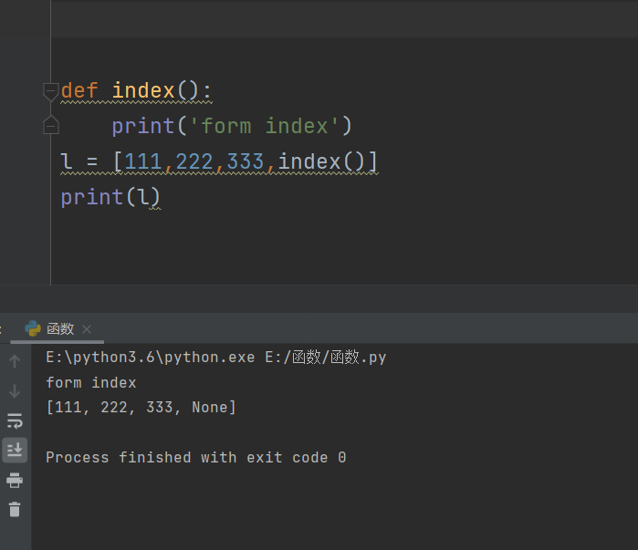Click the print call on the indented line
Screen dimensions: 638x550
coord(143,126)
